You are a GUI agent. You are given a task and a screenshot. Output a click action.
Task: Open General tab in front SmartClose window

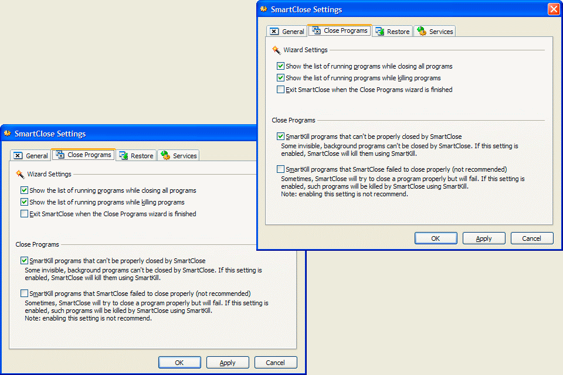[x=287, y=32]
